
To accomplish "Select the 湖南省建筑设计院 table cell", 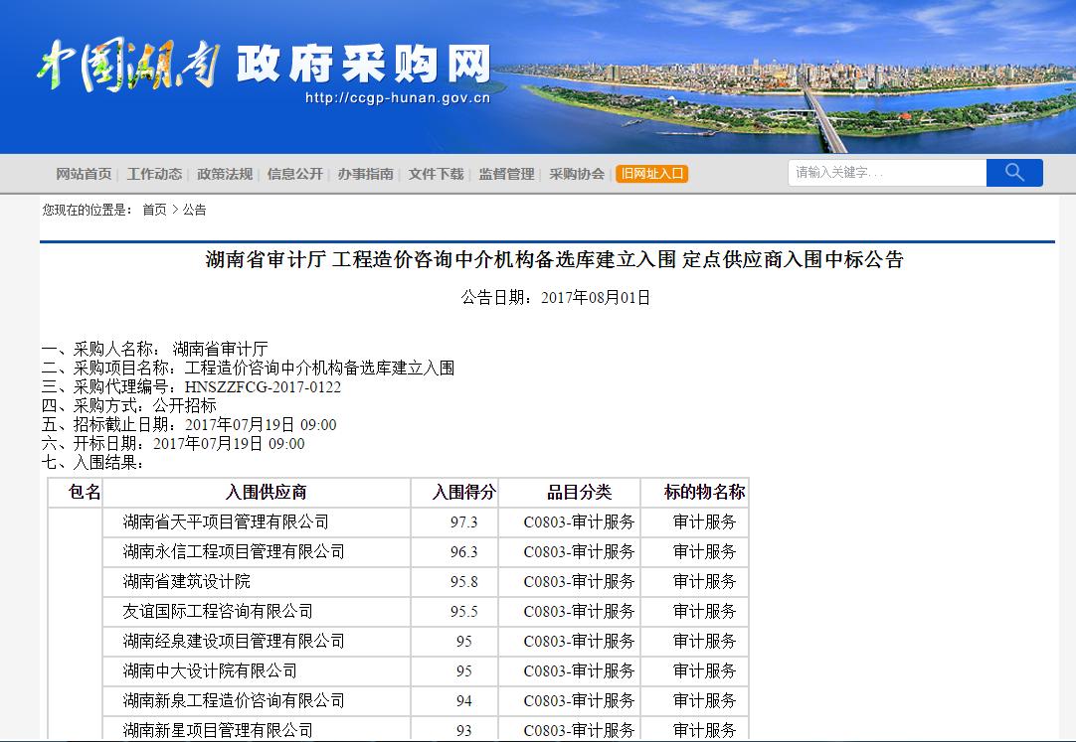I will tap(187, 582).
